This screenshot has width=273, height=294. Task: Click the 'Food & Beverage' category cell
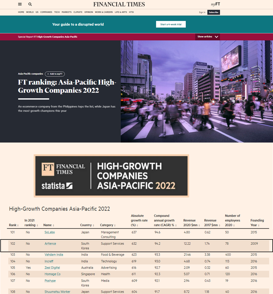click(x=113, y=255)
